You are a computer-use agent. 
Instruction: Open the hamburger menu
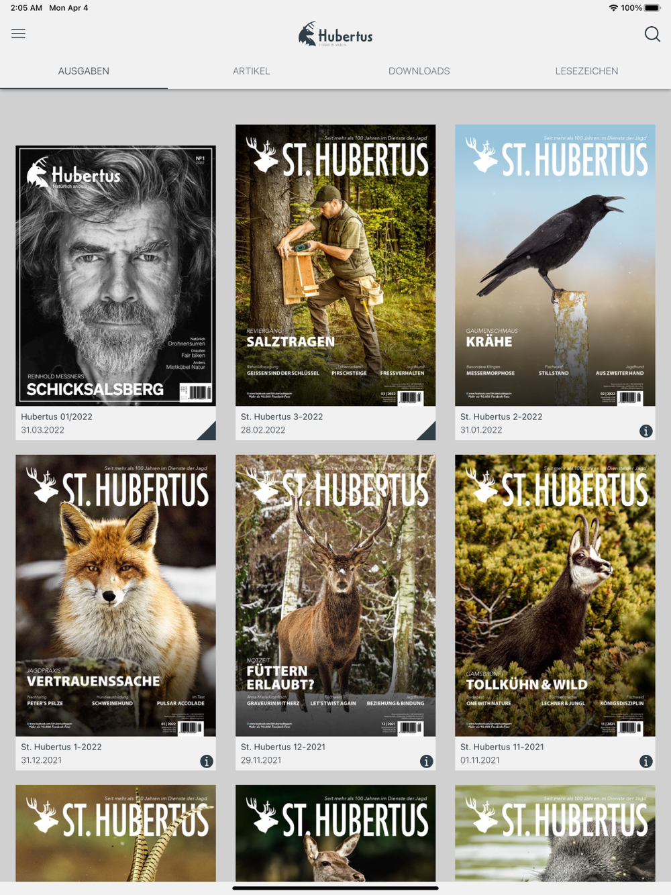[19, 34]
